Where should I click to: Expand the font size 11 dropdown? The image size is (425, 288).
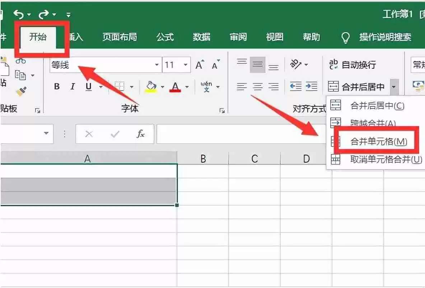186,65
